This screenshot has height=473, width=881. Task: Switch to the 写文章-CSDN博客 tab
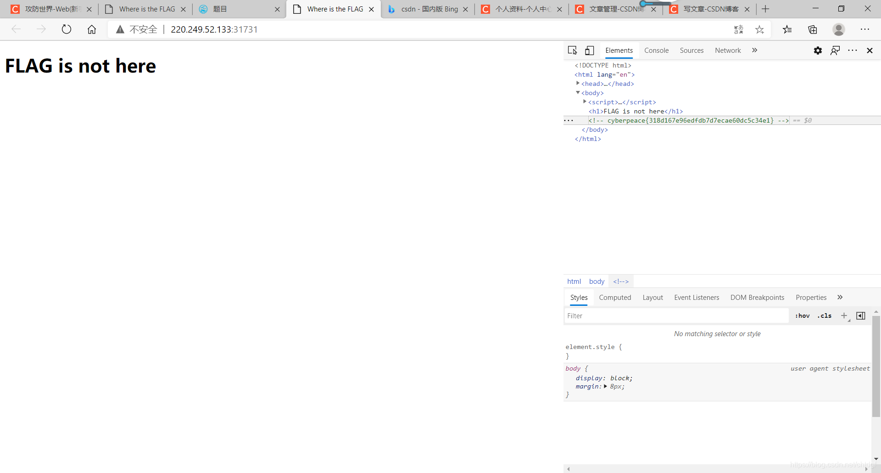(709, 9)
